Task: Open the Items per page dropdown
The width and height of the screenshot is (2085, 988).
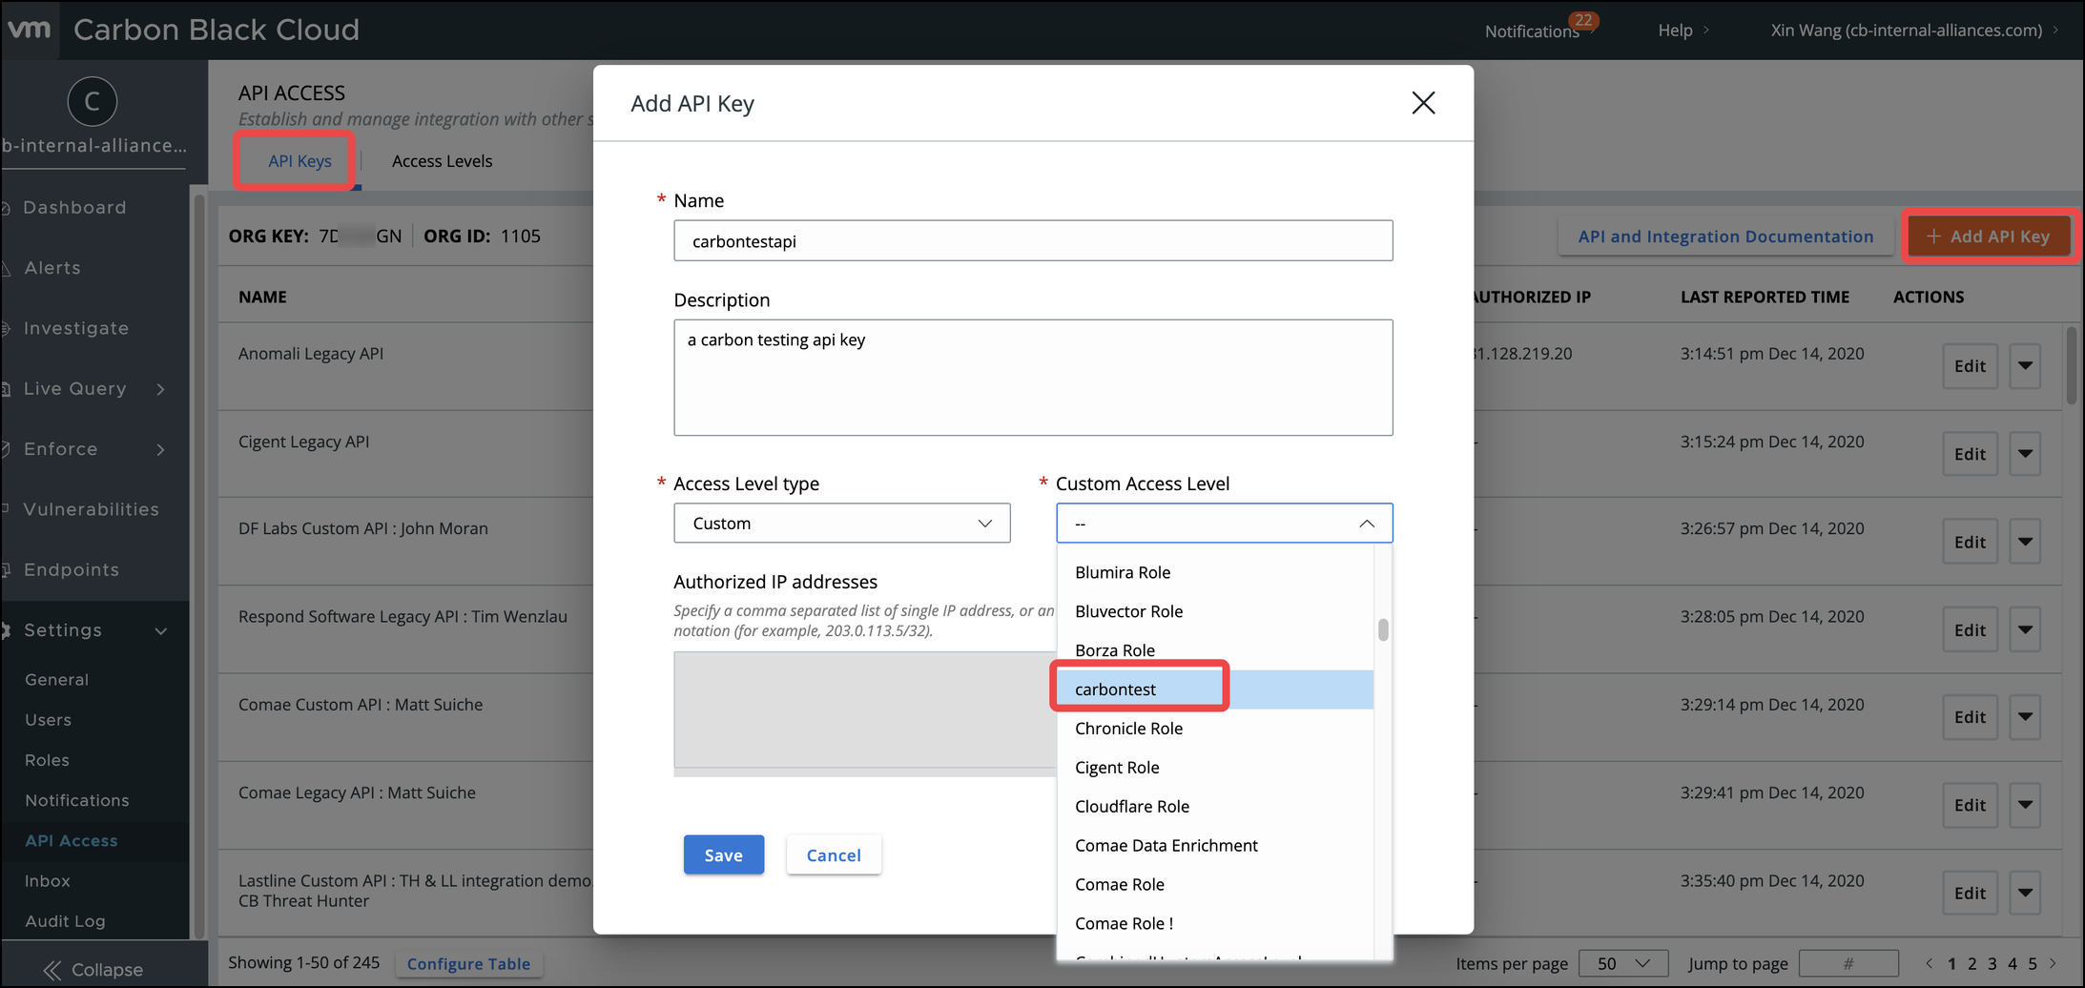Action: (1622, 963)
